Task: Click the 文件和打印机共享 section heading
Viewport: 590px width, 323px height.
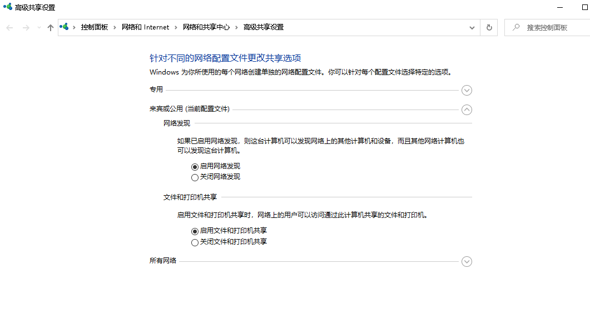Action: [190, 197]
